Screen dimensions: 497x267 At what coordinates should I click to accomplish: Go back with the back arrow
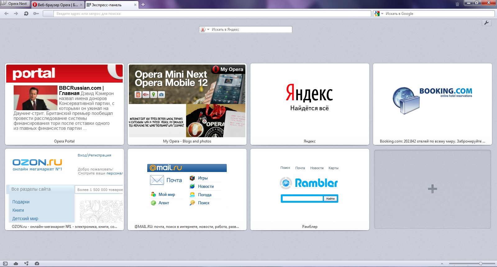click(7, 14)
